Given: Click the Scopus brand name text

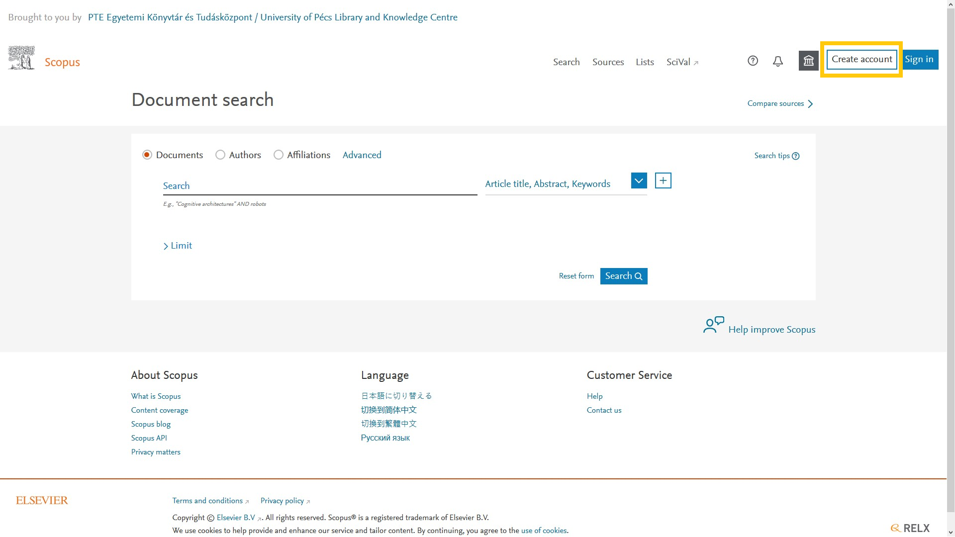Looking at the screenshot, I should pyautogui.click(x=62, y=62).
